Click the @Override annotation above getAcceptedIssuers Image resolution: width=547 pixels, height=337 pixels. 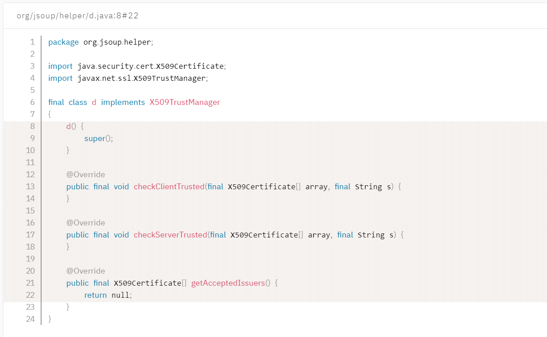(x=86, y=271)
